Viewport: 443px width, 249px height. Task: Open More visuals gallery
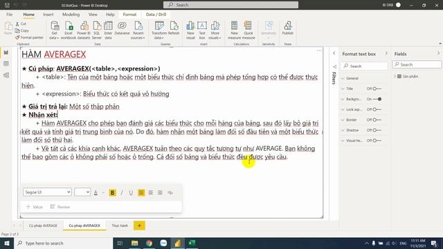215,30
